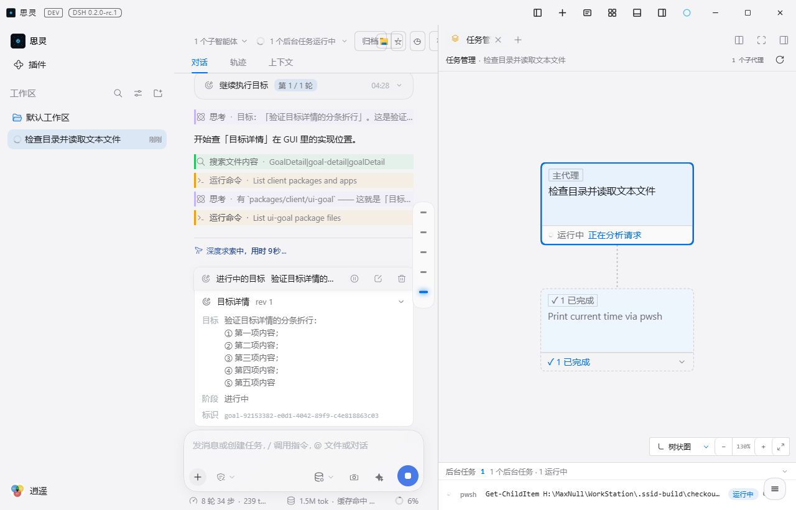Star this conversation as favorite
Image resolution: width=796 pixels, height=510 pixels.
pos(398,41)
